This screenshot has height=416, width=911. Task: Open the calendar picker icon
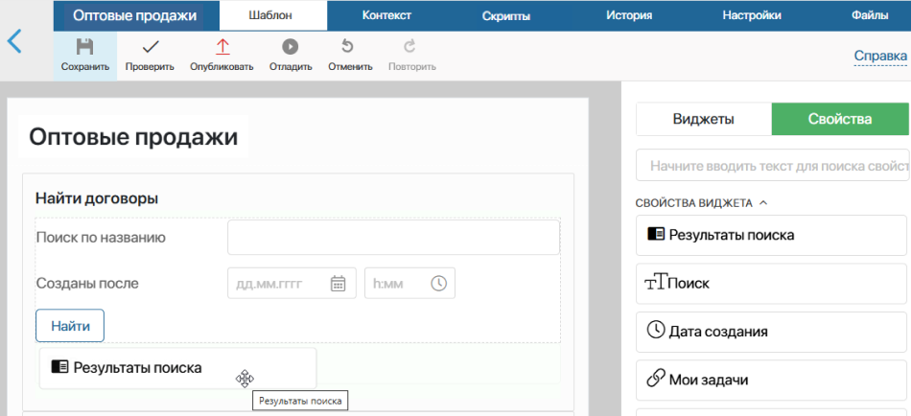339,284
